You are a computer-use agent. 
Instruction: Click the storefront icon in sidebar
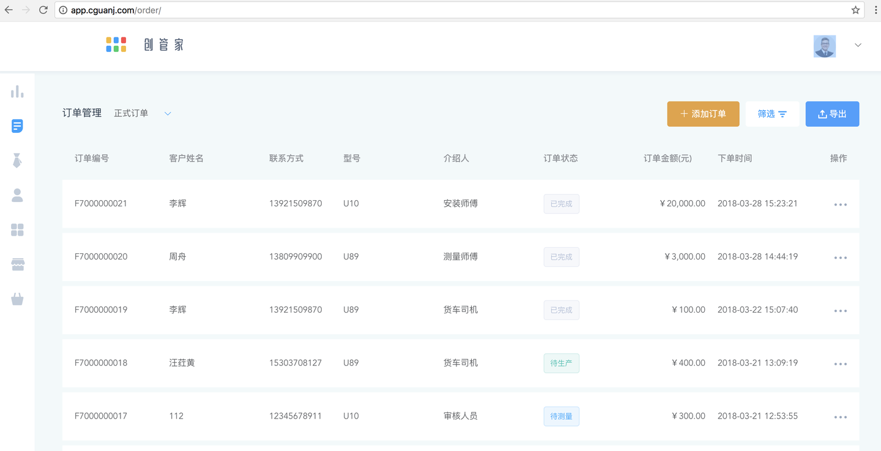[17, 264]
